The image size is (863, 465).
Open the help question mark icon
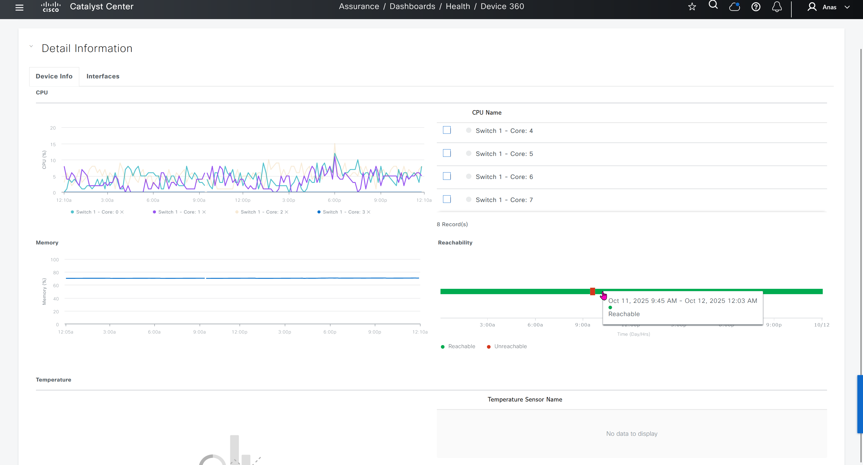[x=756, y=7]
